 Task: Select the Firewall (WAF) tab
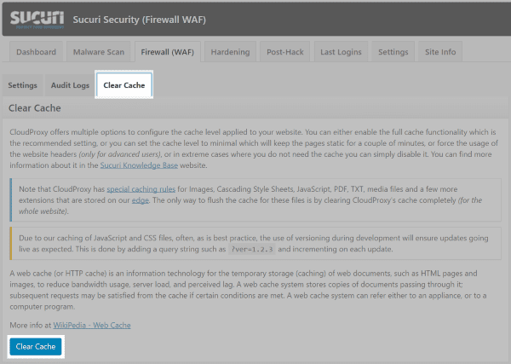pyautogui.click(x=168, y=52)
